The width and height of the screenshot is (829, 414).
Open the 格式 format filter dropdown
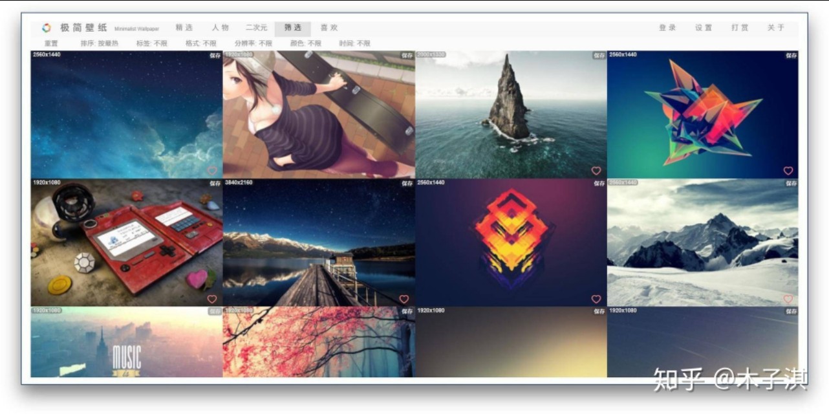pyautogui.click(x=200, y=43)
